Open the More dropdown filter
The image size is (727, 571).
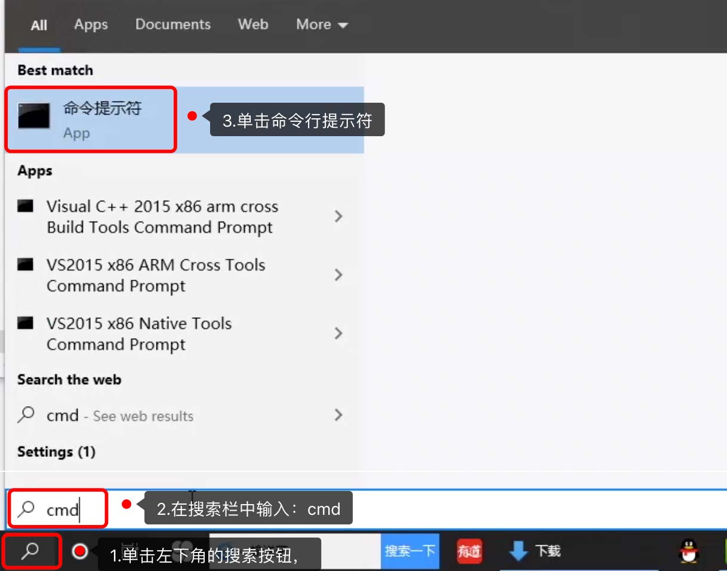click(x=322, y=24)
